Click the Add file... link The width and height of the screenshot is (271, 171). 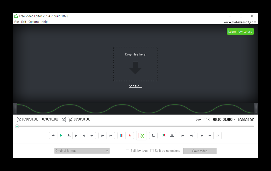coord(135,86)
